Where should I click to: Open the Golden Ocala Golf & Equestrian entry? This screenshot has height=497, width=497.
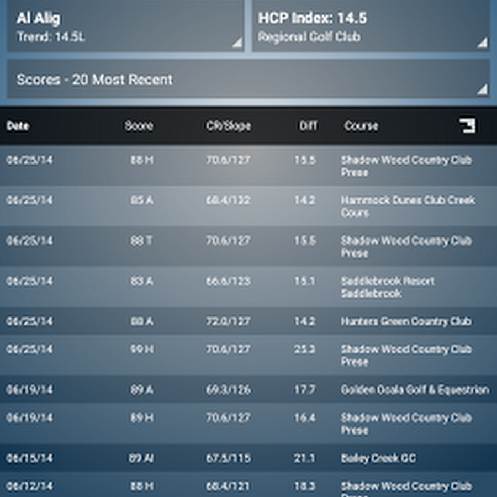415,389
